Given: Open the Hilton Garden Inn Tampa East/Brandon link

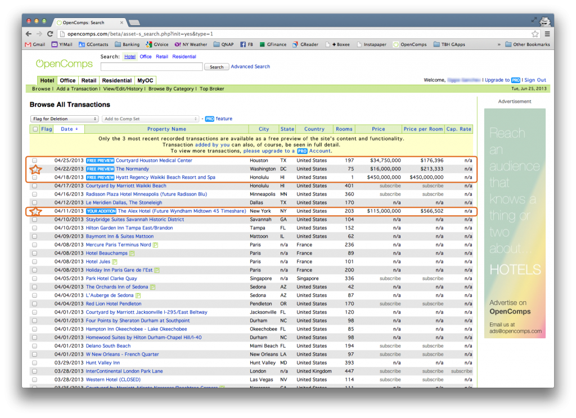Looking at the screenshot, I should pos(129,228).
